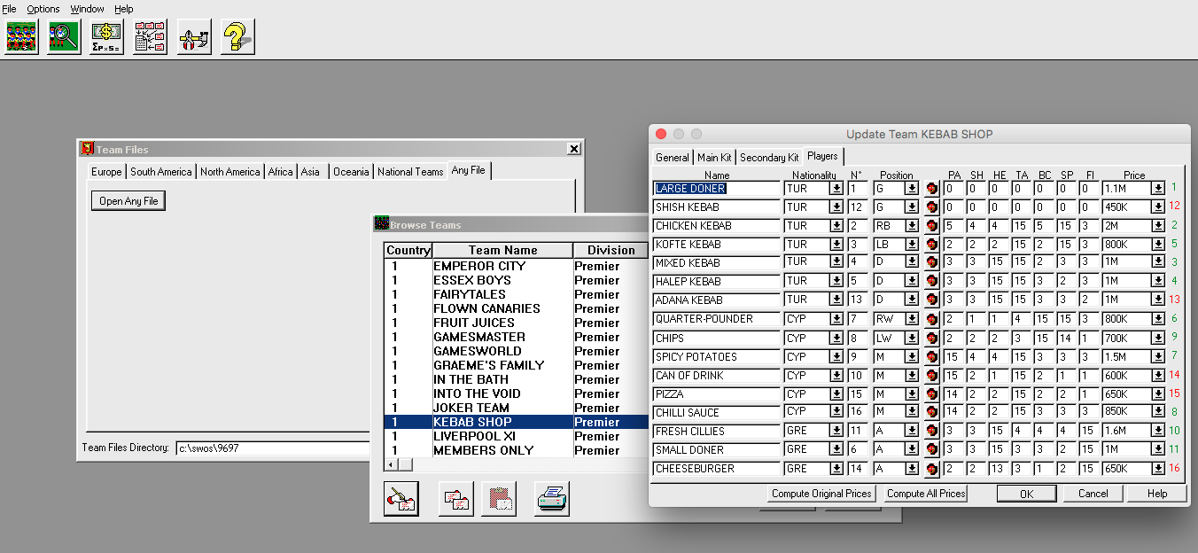Click the two cards copy team icon

pyautogui.click(x=456, y=499)
